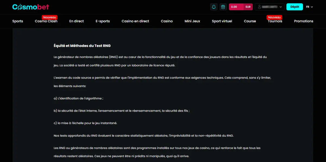Click the paragraph starting "L'examen du code source"
This screenshot has width=326, height=162.
point(162,82)
